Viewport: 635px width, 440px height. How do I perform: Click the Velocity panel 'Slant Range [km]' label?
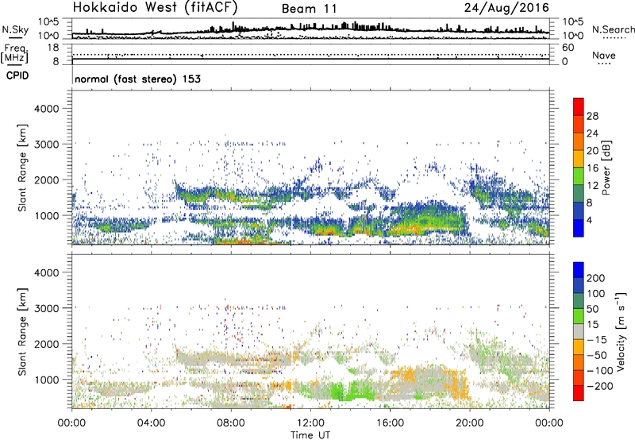pyautogui.click(x=22, y=331)
